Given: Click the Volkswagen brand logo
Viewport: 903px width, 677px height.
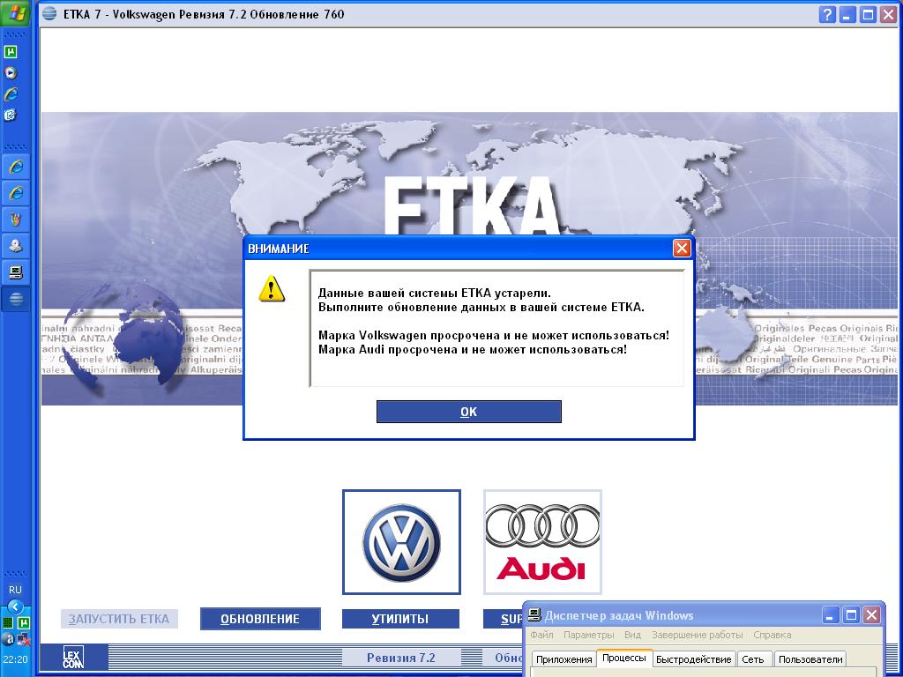Looking at the screenshot, I should [401, 542].
